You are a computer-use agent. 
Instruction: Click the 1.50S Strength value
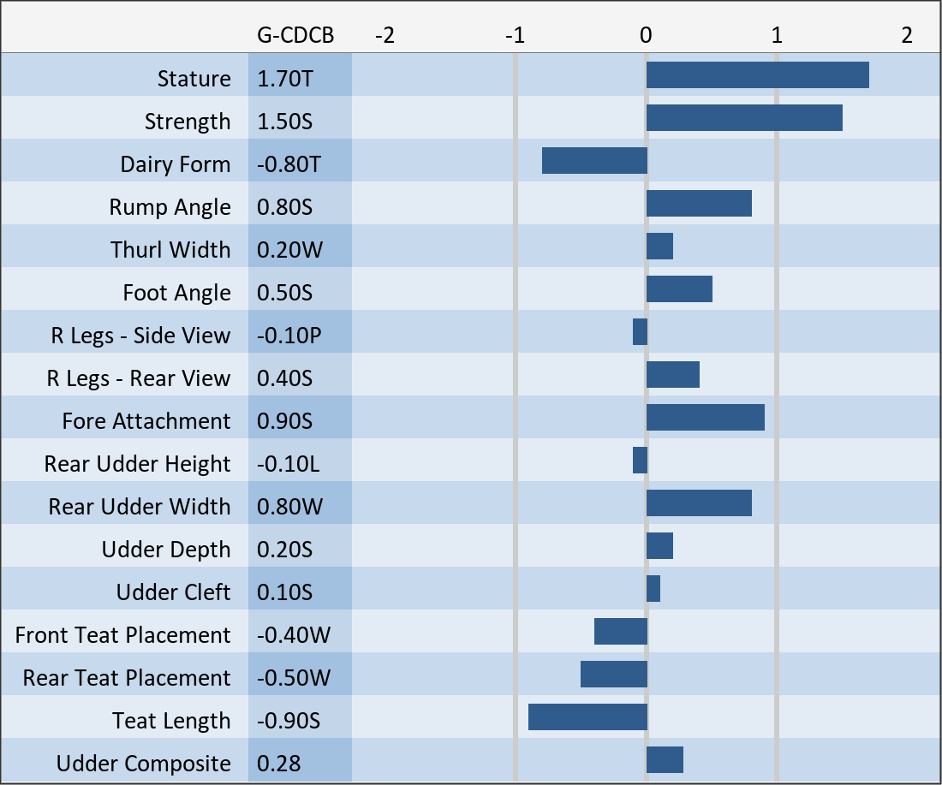285,122
